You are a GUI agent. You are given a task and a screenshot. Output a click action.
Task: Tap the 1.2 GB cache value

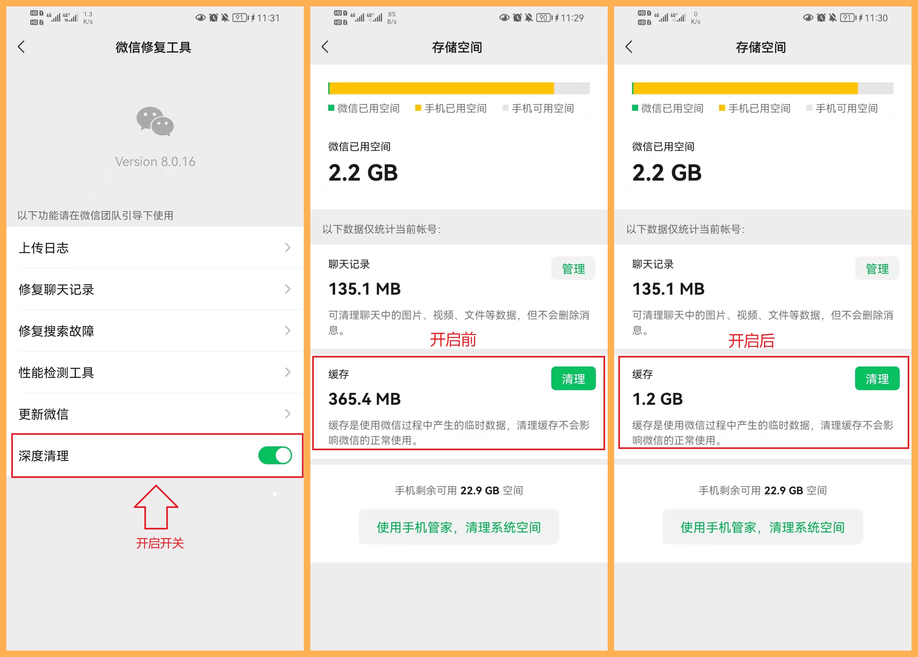point(657,399)
